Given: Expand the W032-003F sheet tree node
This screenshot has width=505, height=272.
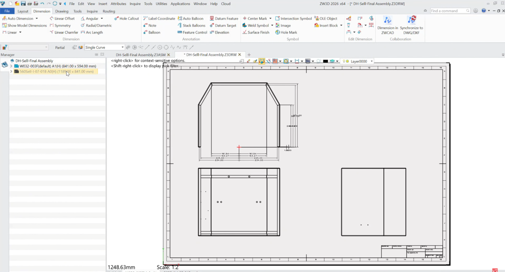Looking at the screenshot, I should pos(11,66).
